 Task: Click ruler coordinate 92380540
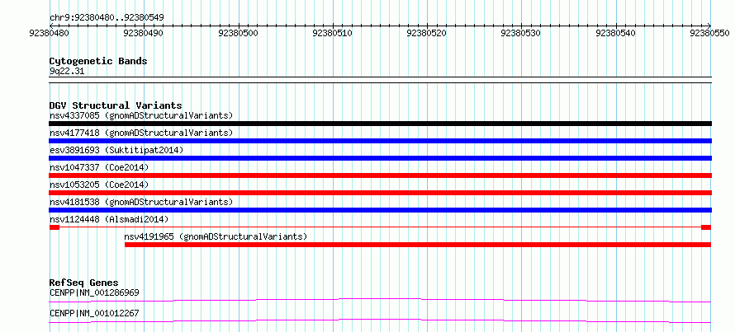click(615, 34)
